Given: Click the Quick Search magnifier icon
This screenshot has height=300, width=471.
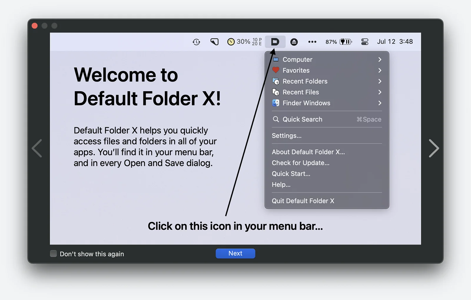Looking at the screenshot, I should point(276,119).
